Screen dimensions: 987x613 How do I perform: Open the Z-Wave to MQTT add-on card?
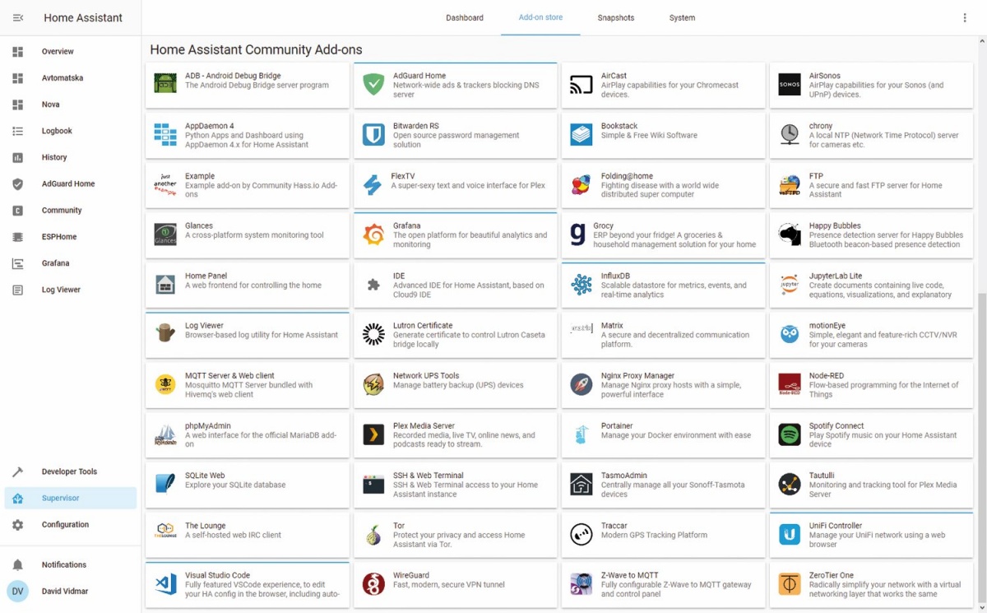coord(663,584)
